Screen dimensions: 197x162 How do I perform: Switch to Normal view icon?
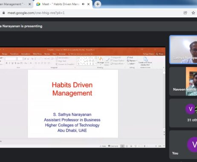click(x=122, y=146)
